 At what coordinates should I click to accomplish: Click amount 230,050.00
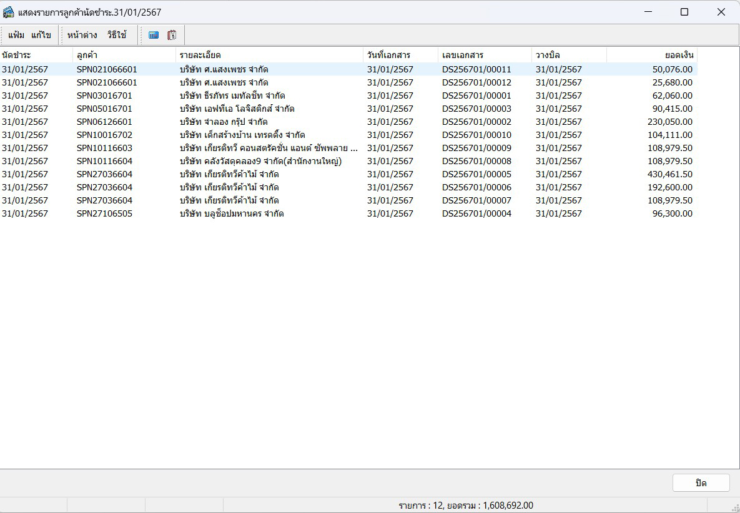coord(669,122)
